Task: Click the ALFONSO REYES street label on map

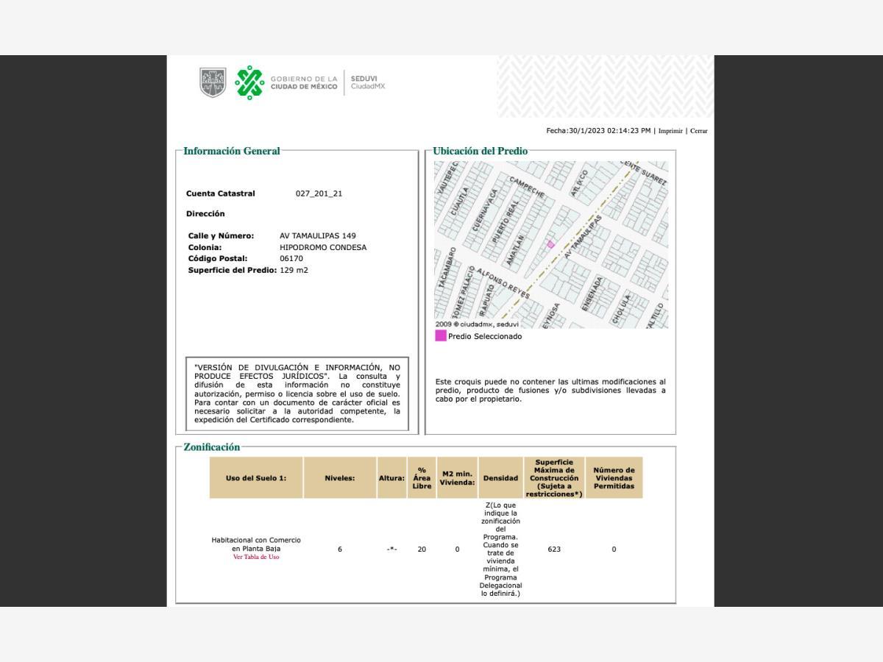Action: point(503,282)
